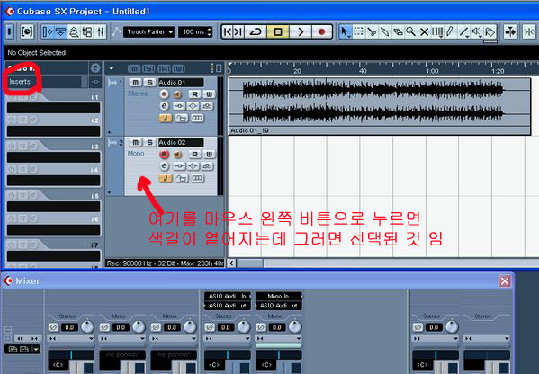Open the Touch Fader automation dropdown
This screenshot has width=539, height=374.
point(148,32)
